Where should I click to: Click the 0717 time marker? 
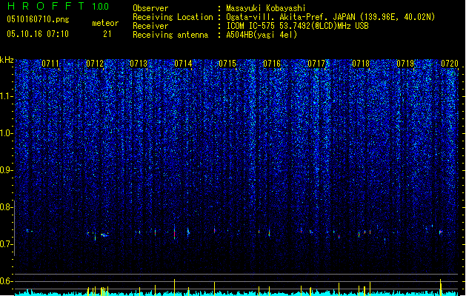[x=316, y=64]
